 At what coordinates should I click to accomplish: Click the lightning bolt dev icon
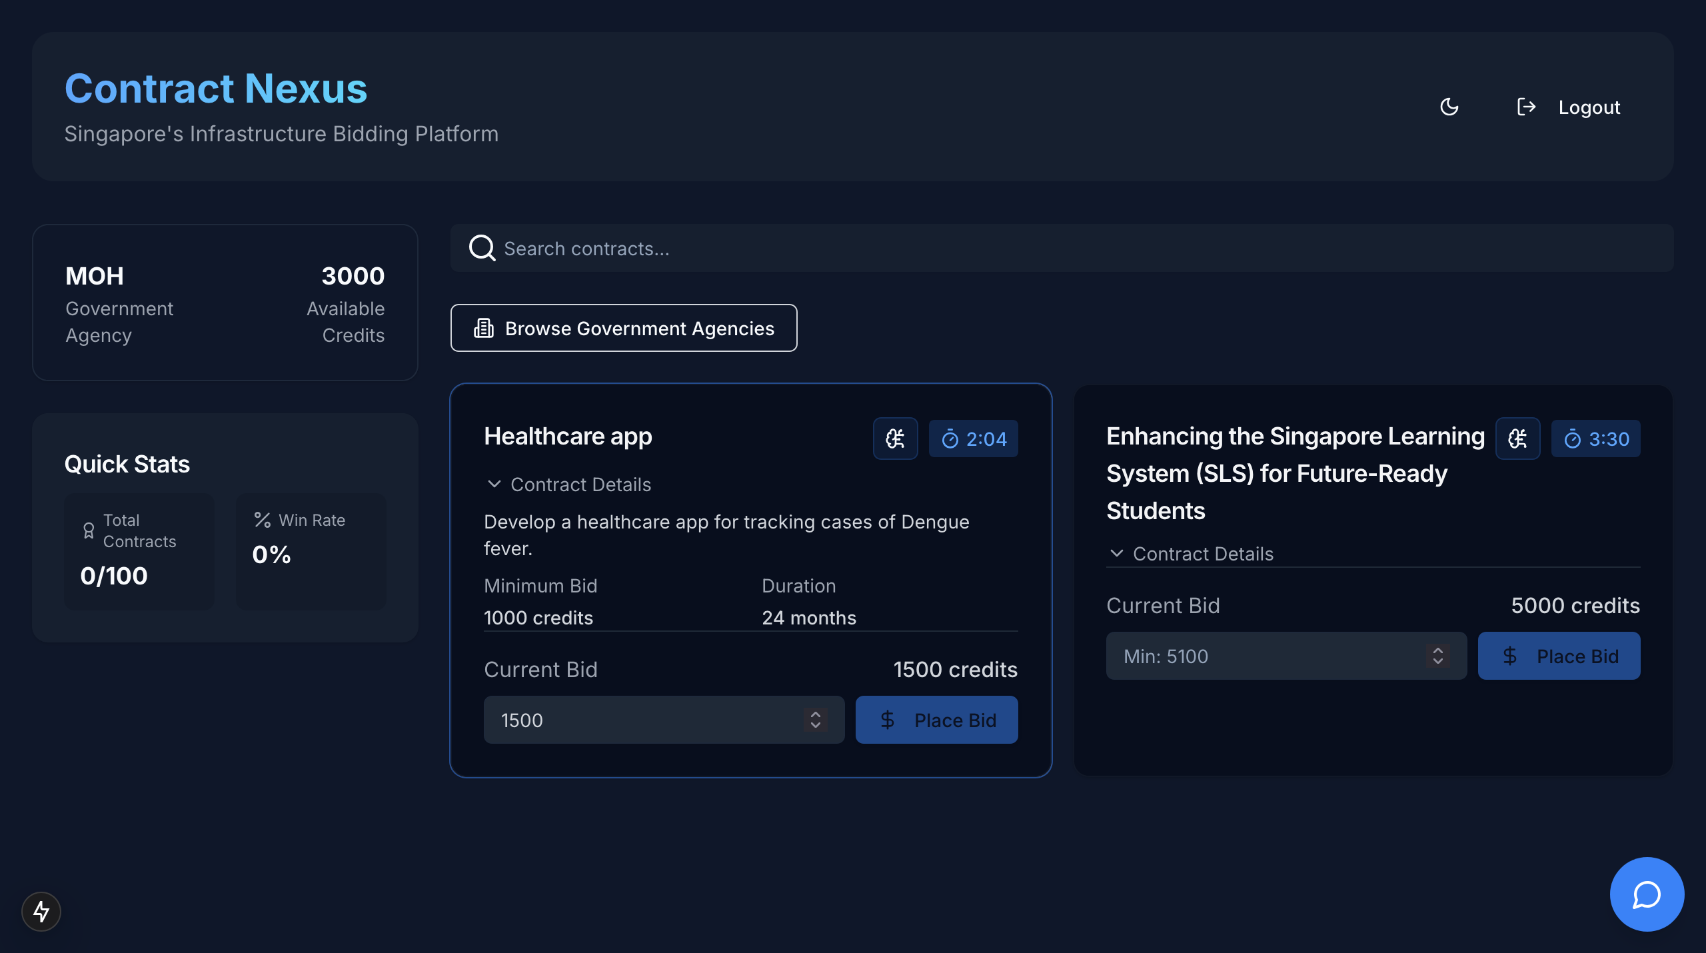[x=41, y=911]
